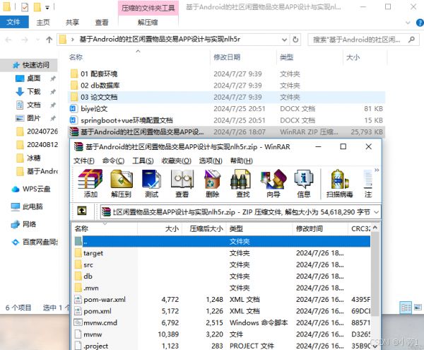Screen dimensions: 424x350
Task: Open WinRAR File (文件) menu
Action: 84,161
